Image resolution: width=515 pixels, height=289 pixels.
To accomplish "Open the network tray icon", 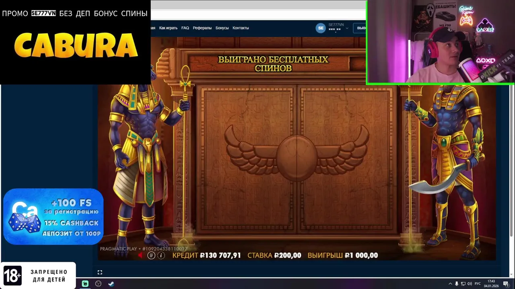I will point(463,284).
